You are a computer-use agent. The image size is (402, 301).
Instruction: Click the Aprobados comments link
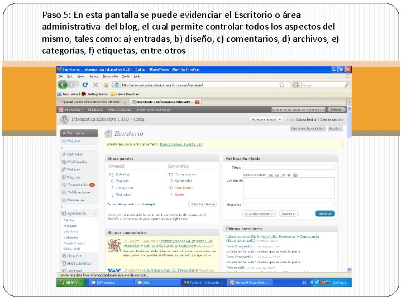(184, 181)
